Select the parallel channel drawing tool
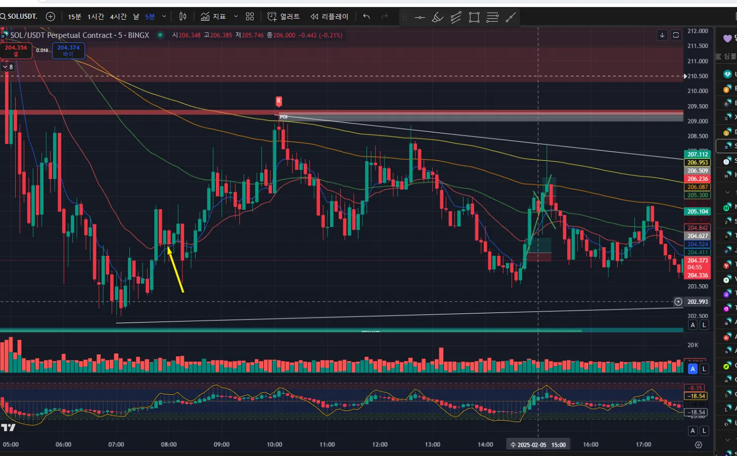This screenshot has width=737, height=456. click(456, 18)
